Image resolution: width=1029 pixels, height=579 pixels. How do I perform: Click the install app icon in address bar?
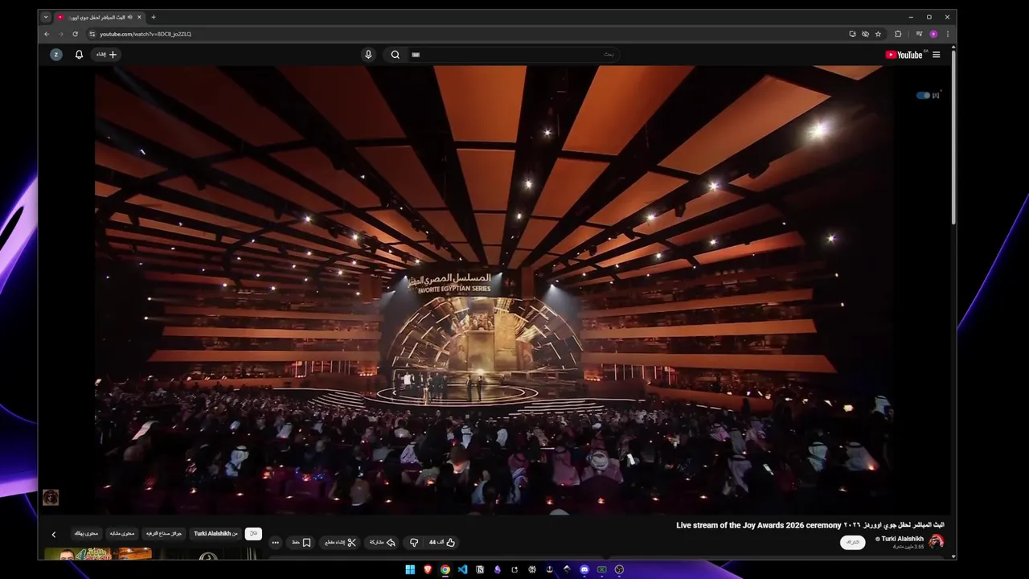852,34
